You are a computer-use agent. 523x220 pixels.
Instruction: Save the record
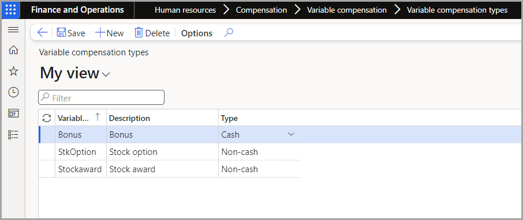click(70, 33)
